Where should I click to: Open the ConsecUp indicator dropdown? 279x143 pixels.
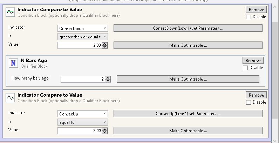(83, 114)
